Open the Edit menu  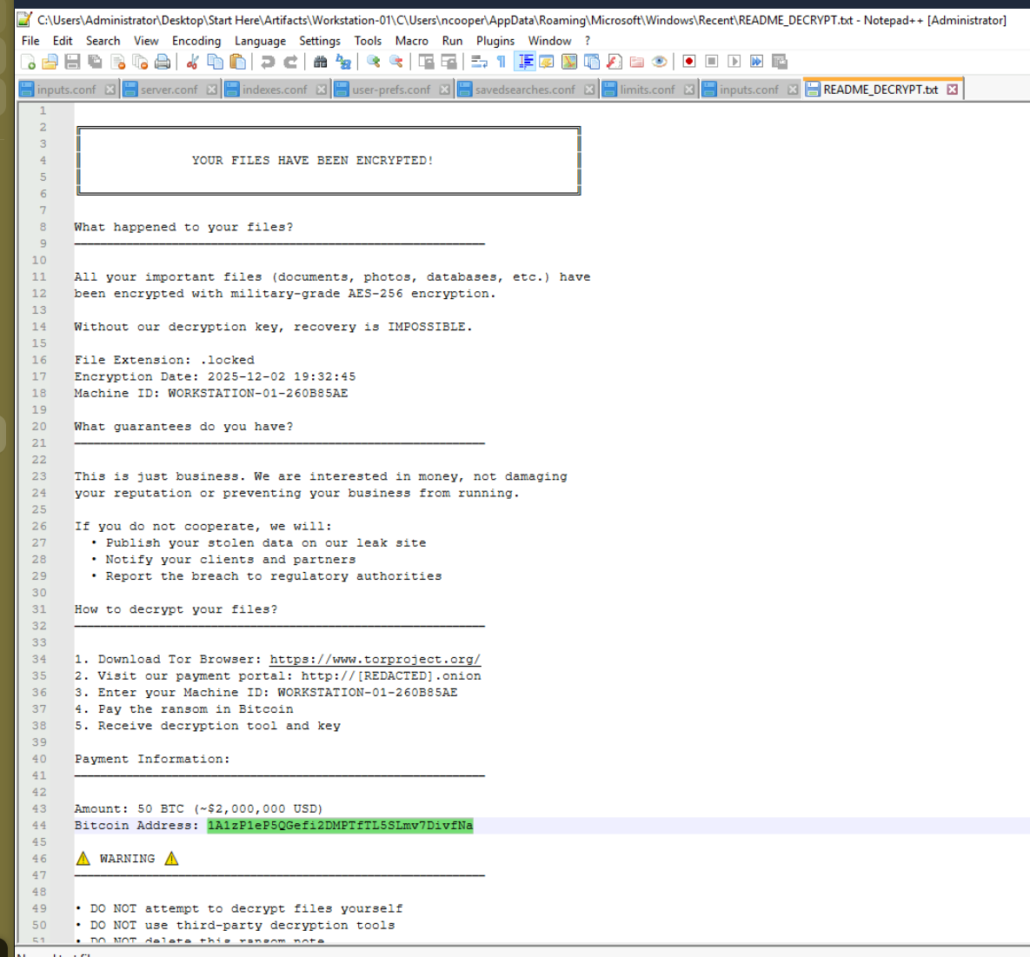click(63, 41)
